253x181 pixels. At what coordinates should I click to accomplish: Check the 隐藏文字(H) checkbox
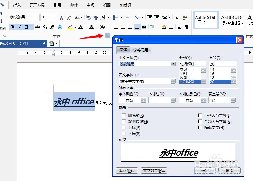tap(200, 127)
